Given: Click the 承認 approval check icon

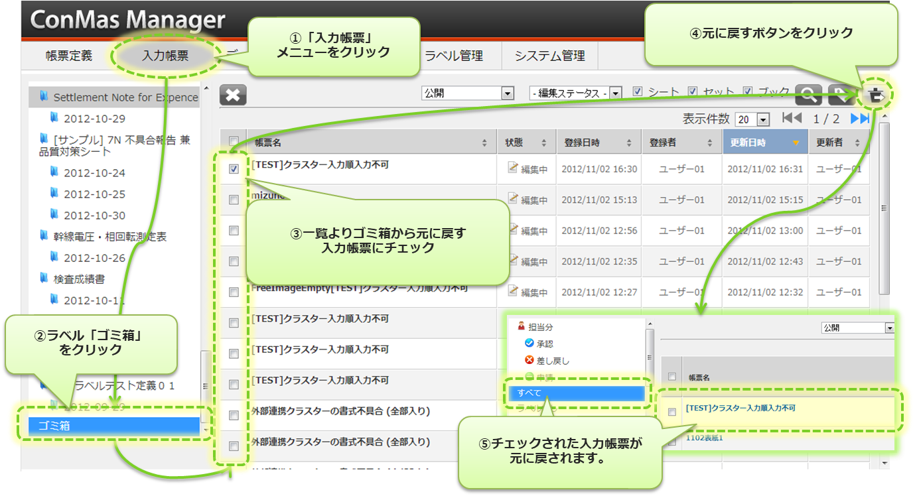Looking at the screenshot, I should pos(529,343).
